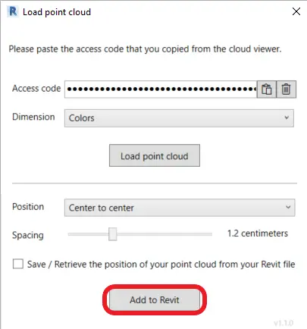Screen dimensions: 307x329
Task: Click the v1.1.0 version label
Action: point(284,323)
